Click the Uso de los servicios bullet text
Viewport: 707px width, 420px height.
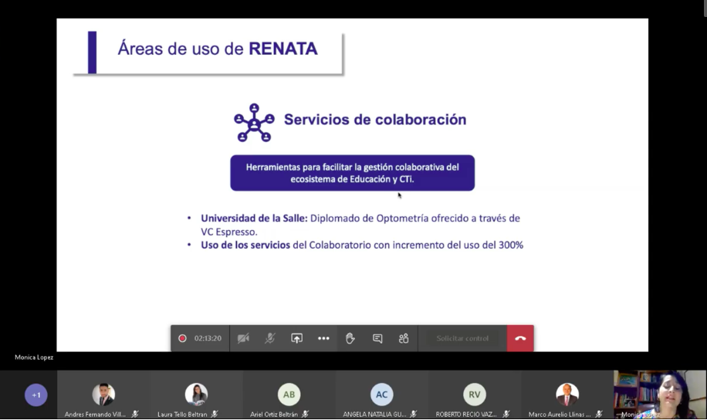tap(362, 245)
